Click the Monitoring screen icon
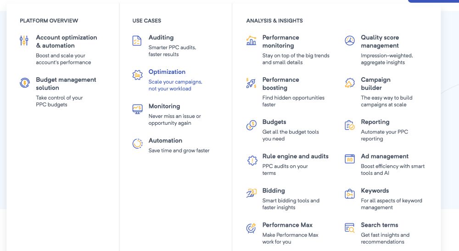The width and height of the screenshot is (459, 251). pyautogui.click(x=137, y=109)
